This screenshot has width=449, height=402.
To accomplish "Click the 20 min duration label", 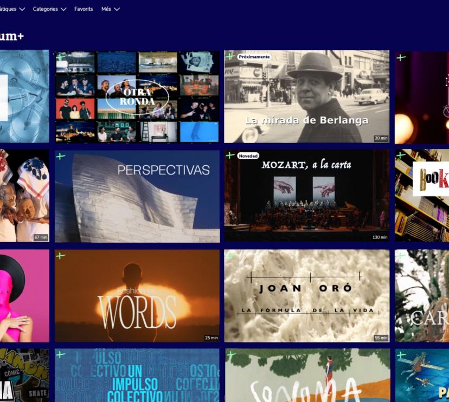I will point(381,138).
